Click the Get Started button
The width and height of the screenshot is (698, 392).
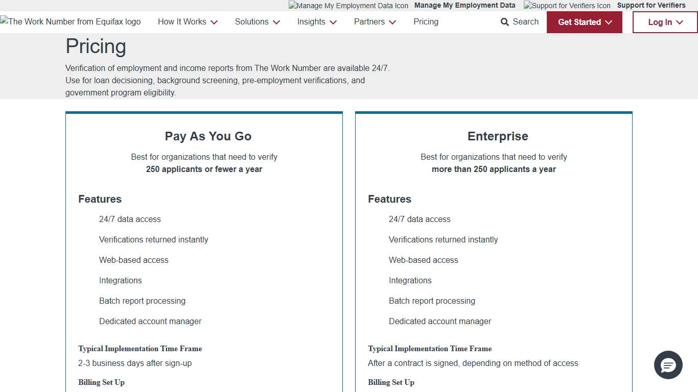tap(584, 22)
